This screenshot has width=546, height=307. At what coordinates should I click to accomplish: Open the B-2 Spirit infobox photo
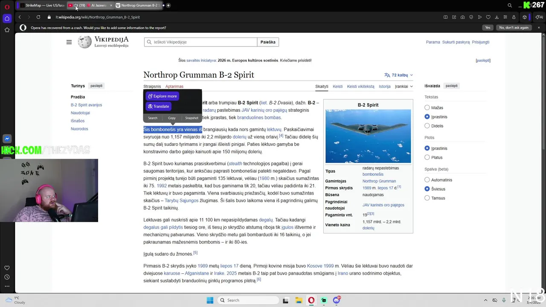pyautogui.click(x=368, y=136)
